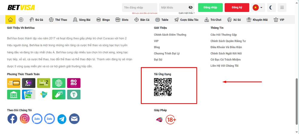Open Instagram social icon
299x134 pixels.
[25, 119]
